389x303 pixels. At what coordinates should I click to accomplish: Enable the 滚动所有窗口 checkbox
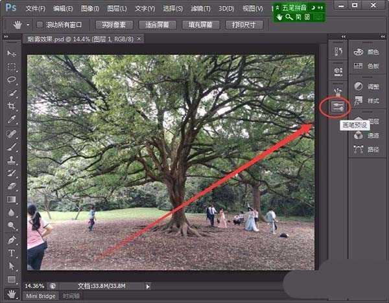pos(40,25)
